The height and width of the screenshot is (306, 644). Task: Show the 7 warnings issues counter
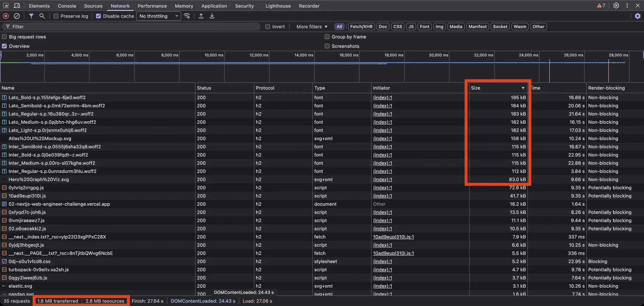tap(601, 6)
